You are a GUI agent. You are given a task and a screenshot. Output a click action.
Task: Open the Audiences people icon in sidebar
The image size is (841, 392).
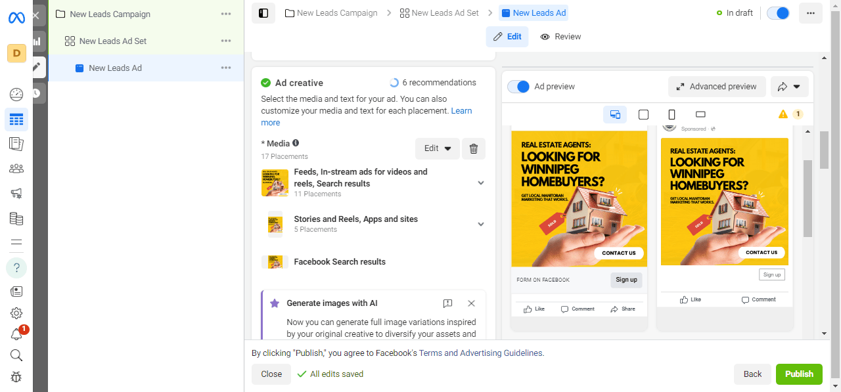click(x=16, y=169)
